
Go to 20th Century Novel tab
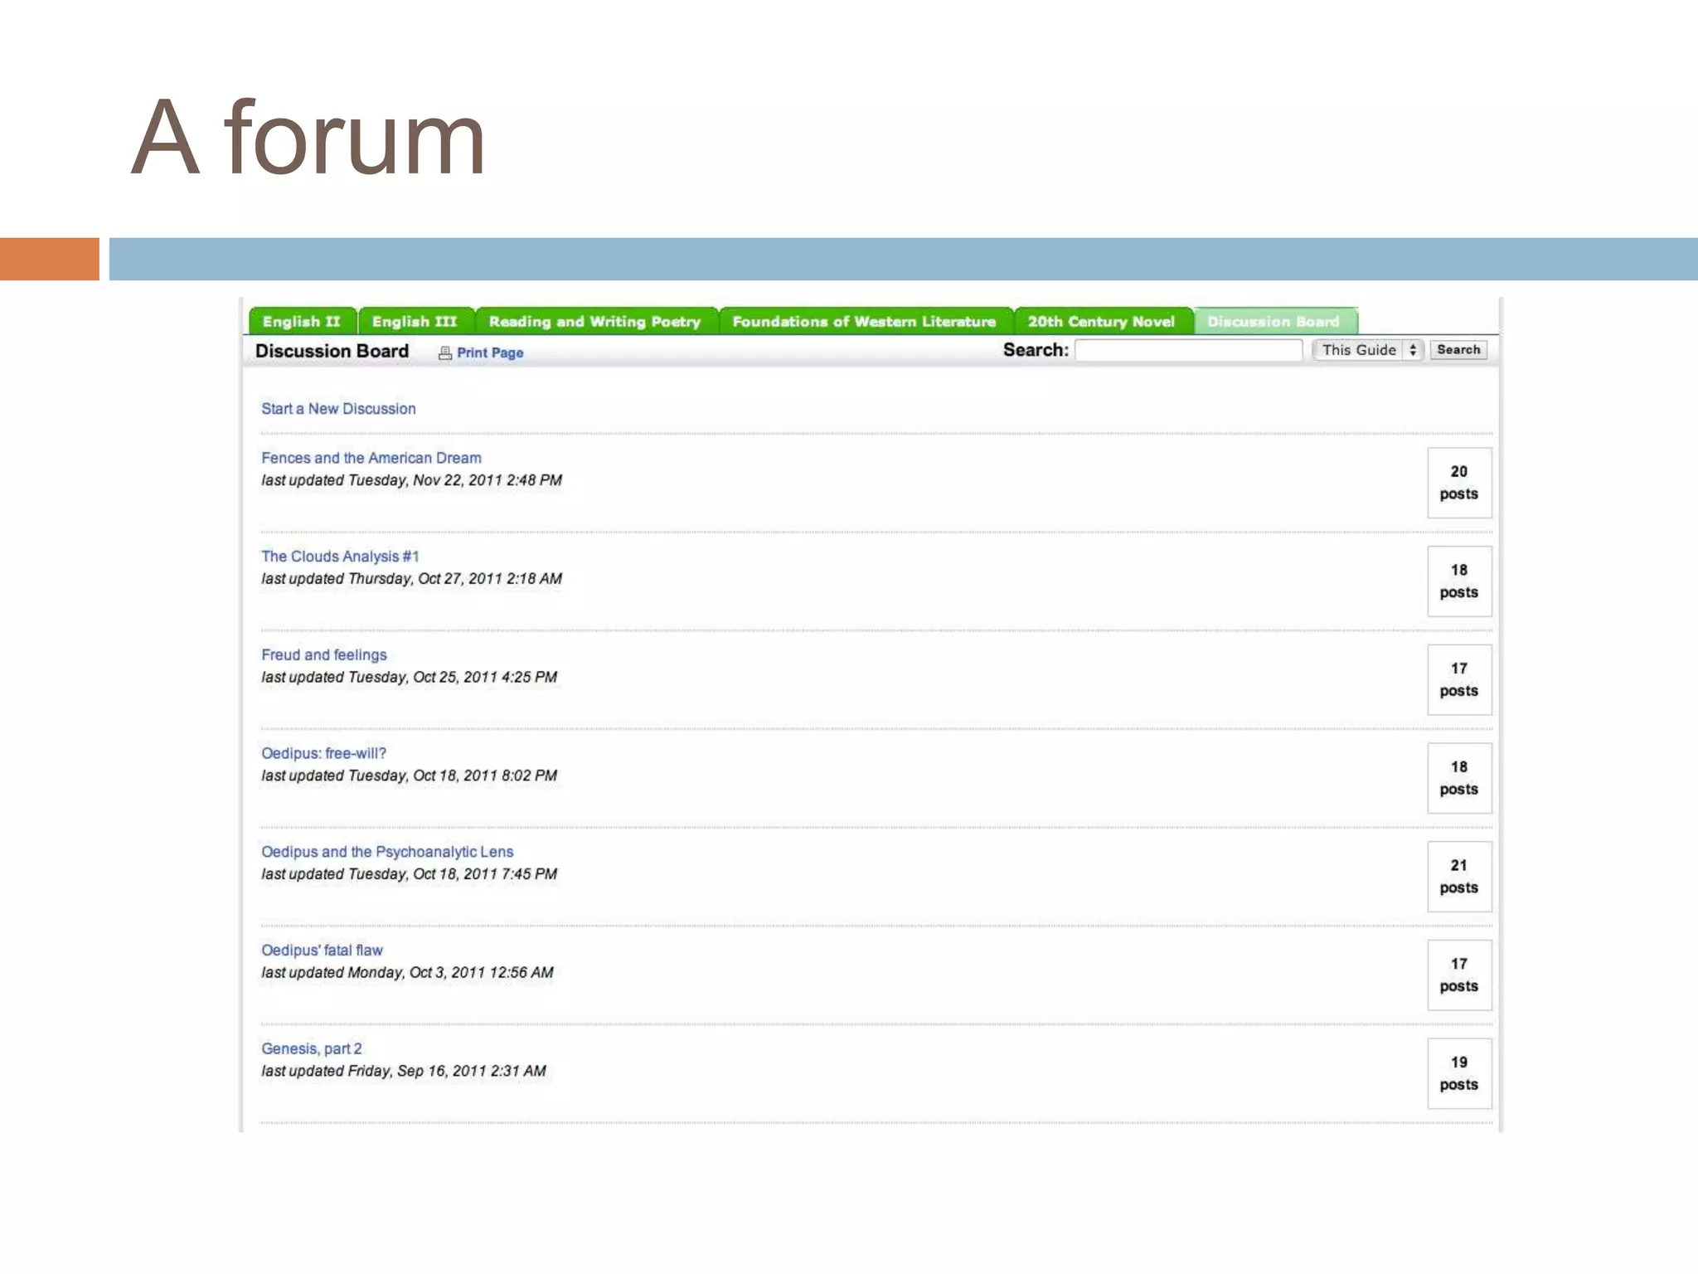1101,322
